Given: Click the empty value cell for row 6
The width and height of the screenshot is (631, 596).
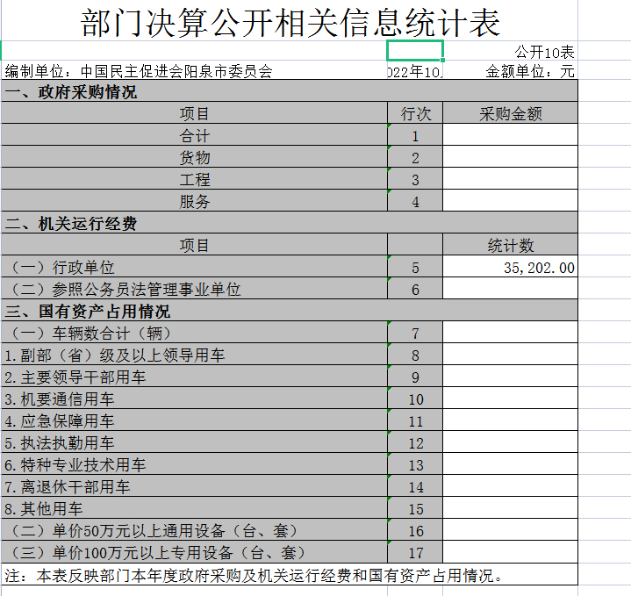Looking at the screenshot, I should [510, 289].
